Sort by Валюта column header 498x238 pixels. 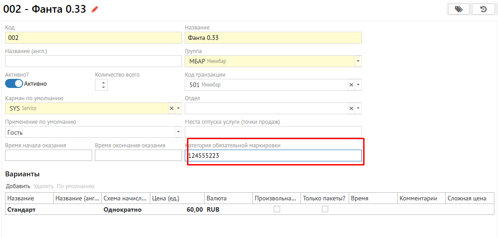(228, 199)
